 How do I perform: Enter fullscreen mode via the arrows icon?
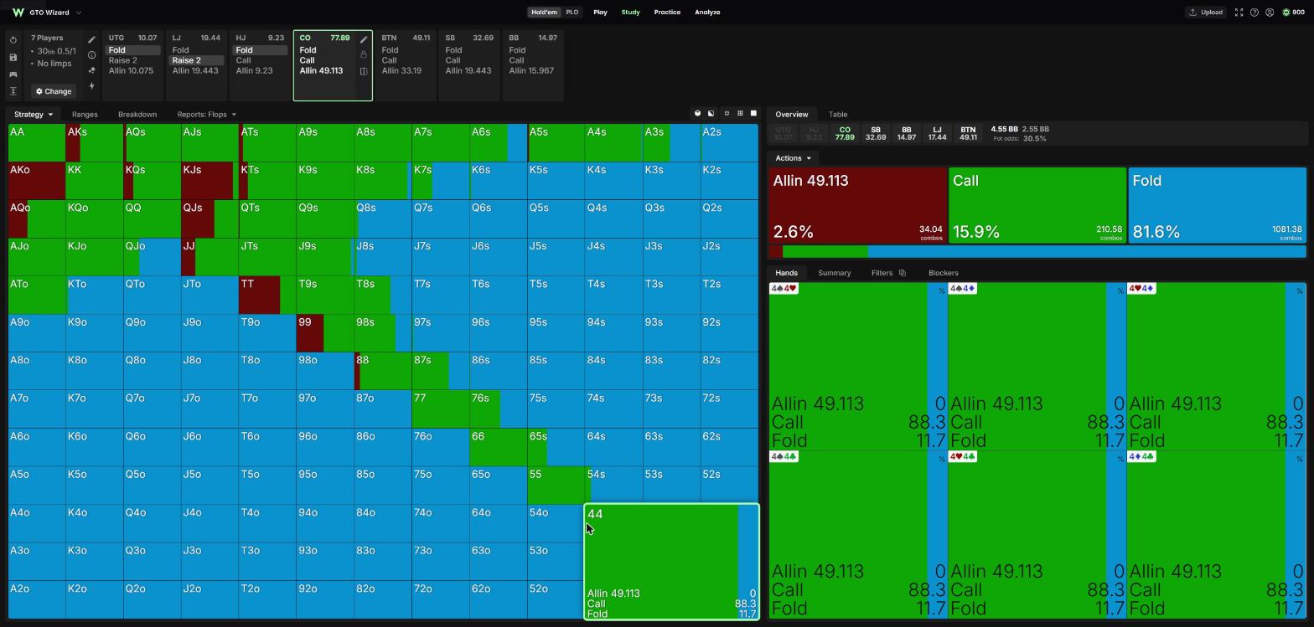(x=1239, y=13)
